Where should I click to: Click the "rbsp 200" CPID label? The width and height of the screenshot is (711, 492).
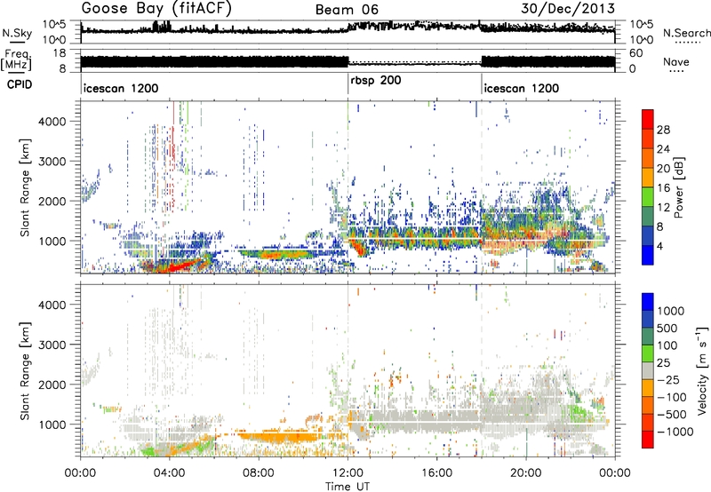click(x=375, y=81)
